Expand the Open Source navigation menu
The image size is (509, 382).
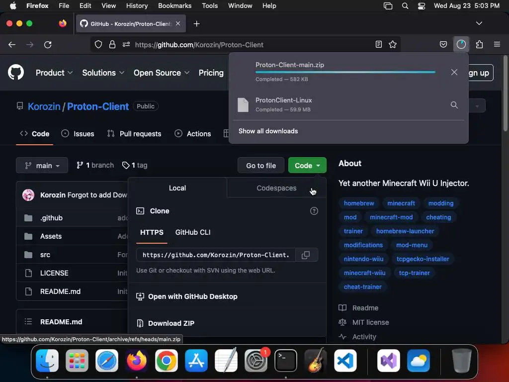tap(162, 73)
